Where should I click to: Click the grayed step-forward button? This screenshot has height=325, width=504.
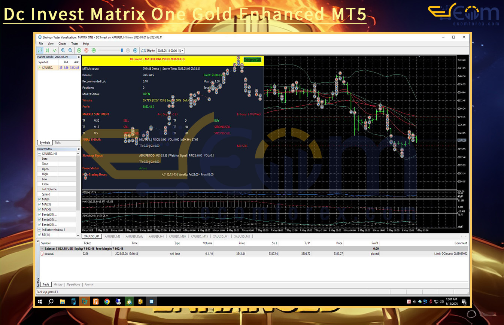tap(128, 50)
